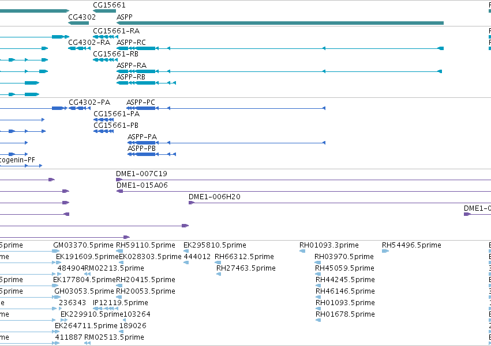Select the RH01093.5prime EST label
Image resolution: width=491 pixels, height=346 pixels.
click(346, 303)
